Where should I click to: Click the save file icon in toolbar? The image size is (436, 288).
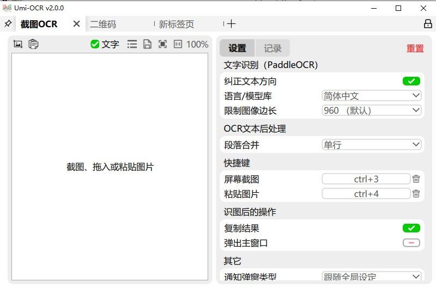[x=147, y=44]
